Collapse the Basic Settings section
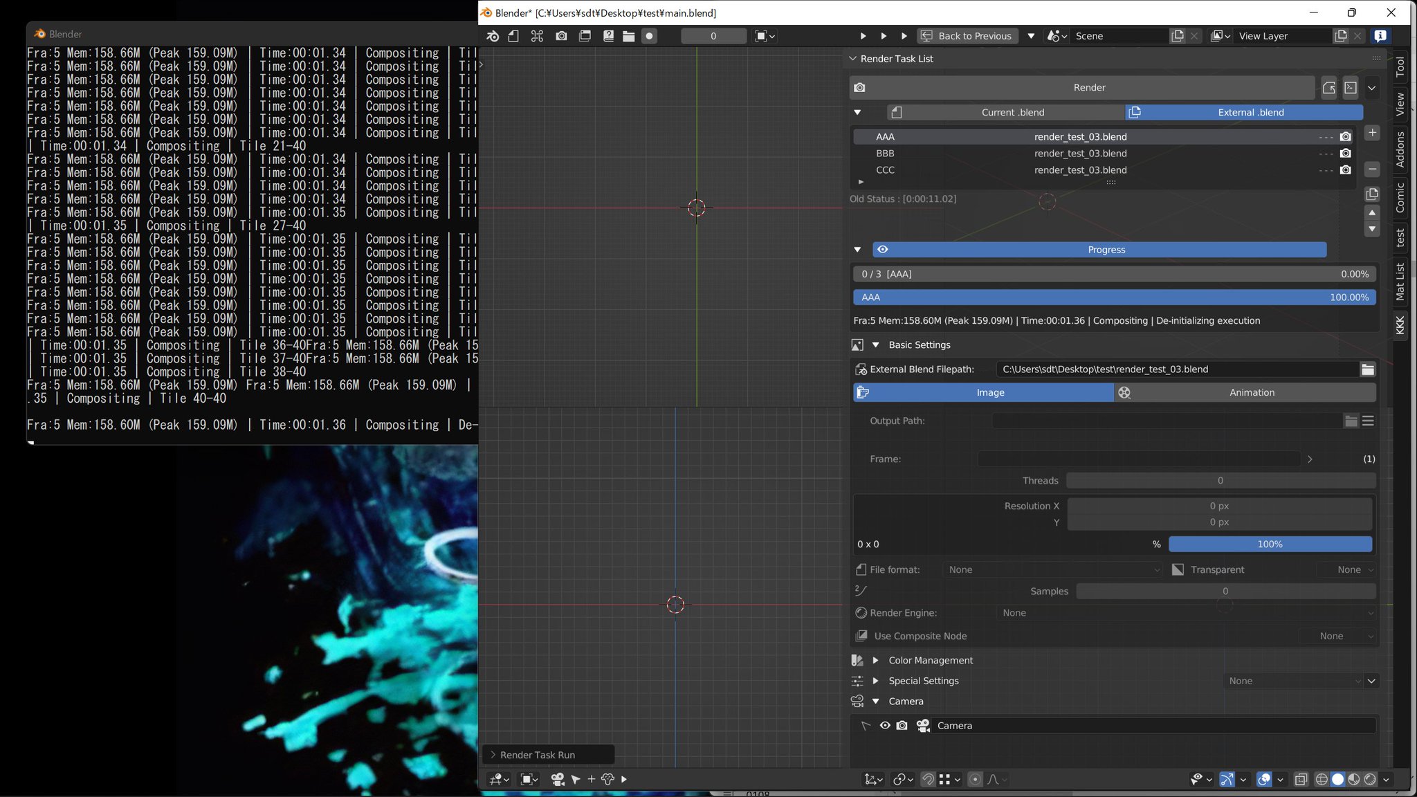Image resolution: width=1417 pixels, height=797 pixels. 875,345
